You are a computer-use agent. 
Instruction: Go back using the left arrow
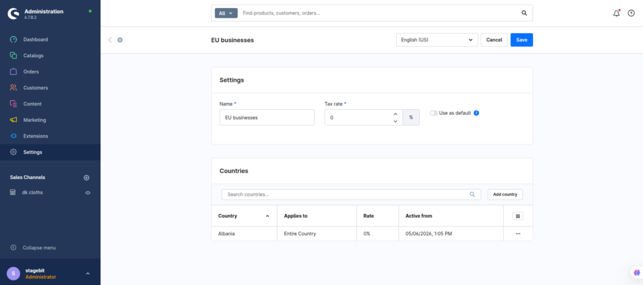click(x=110, y=40)
